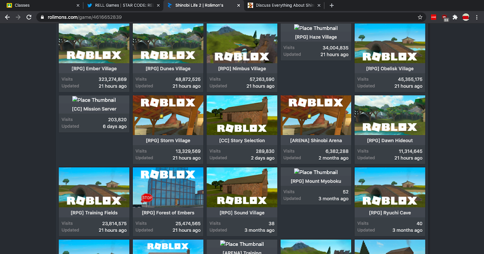Select Shinobi Arena's 2 months ago text
The image size is (484, 254).
[333, 158]
